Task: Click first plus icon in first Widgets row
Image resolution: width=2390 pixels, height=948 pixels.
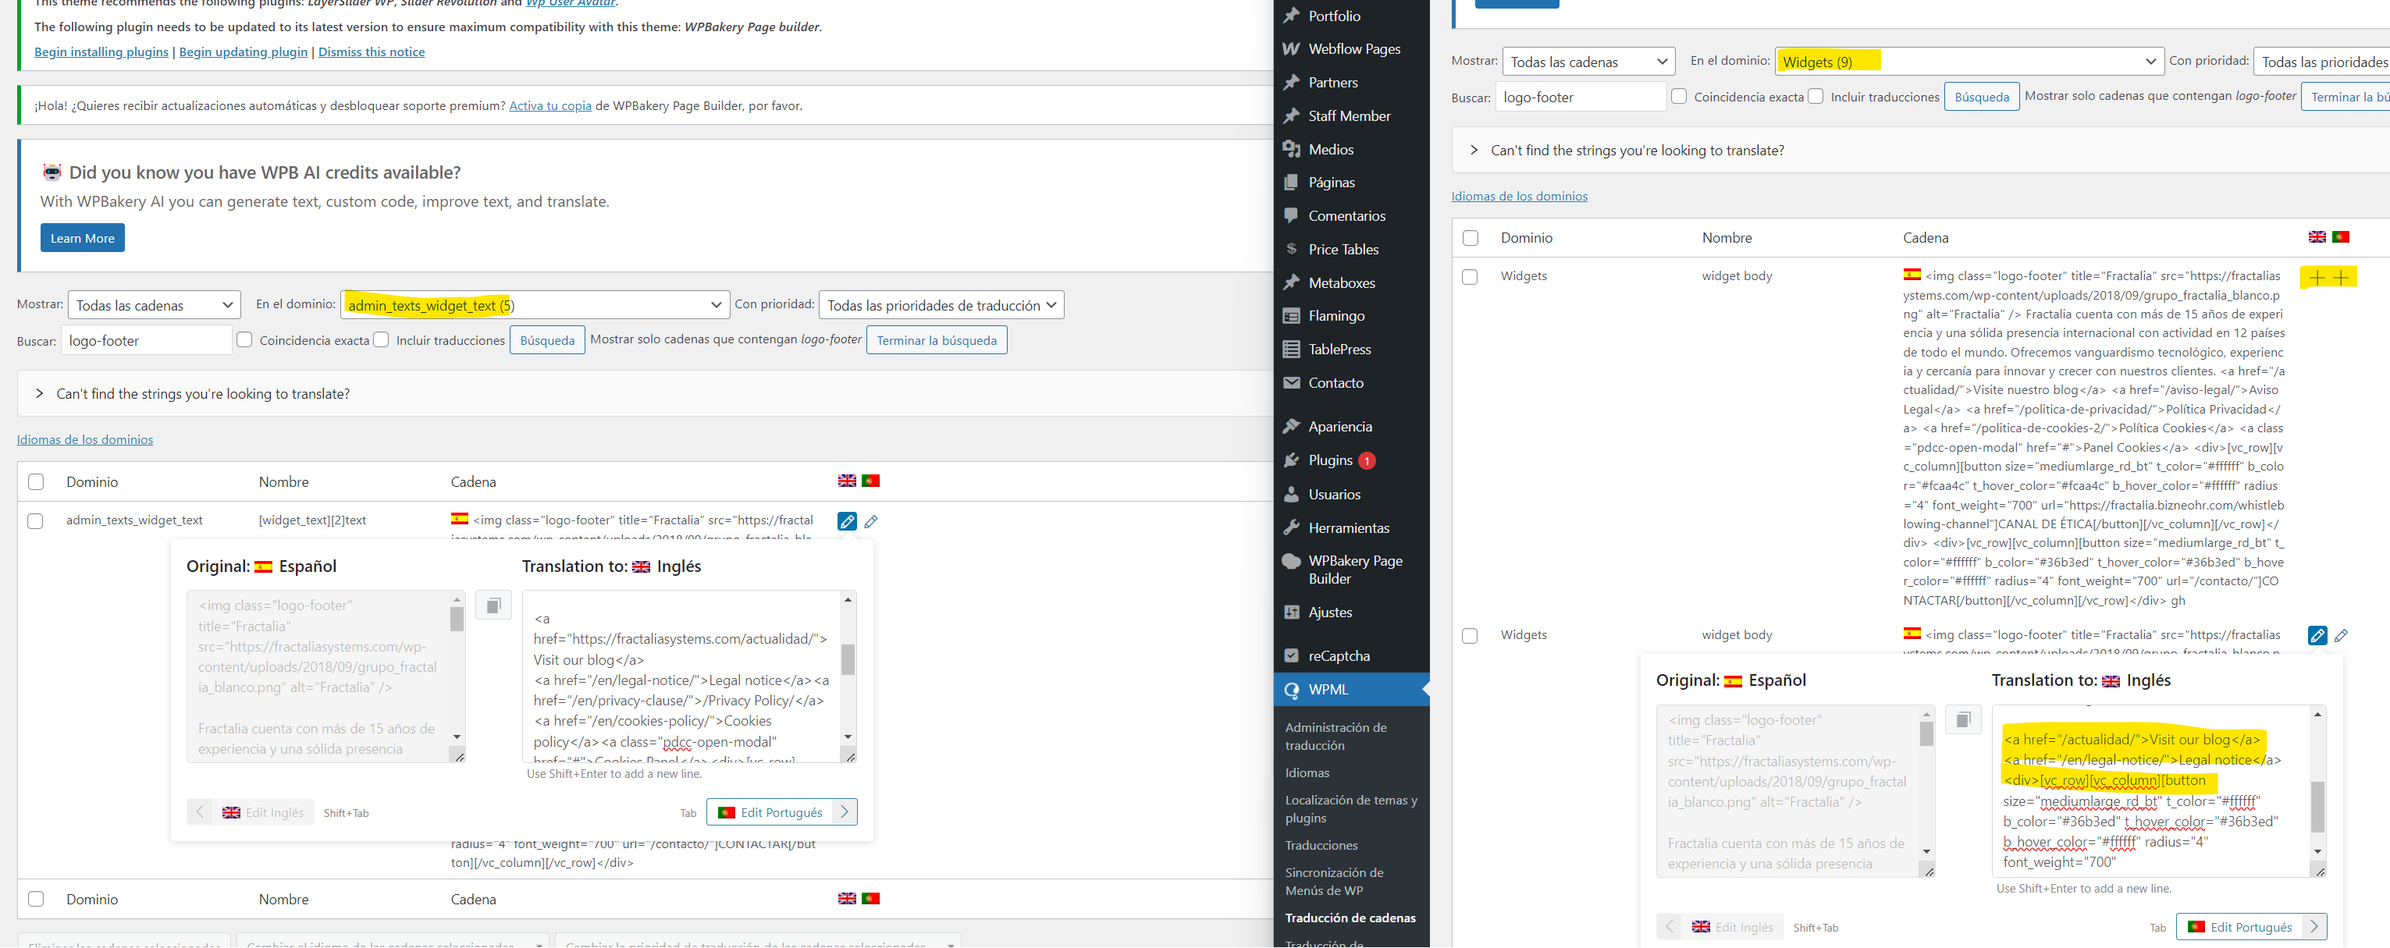Action: [x=2317, y=277]
